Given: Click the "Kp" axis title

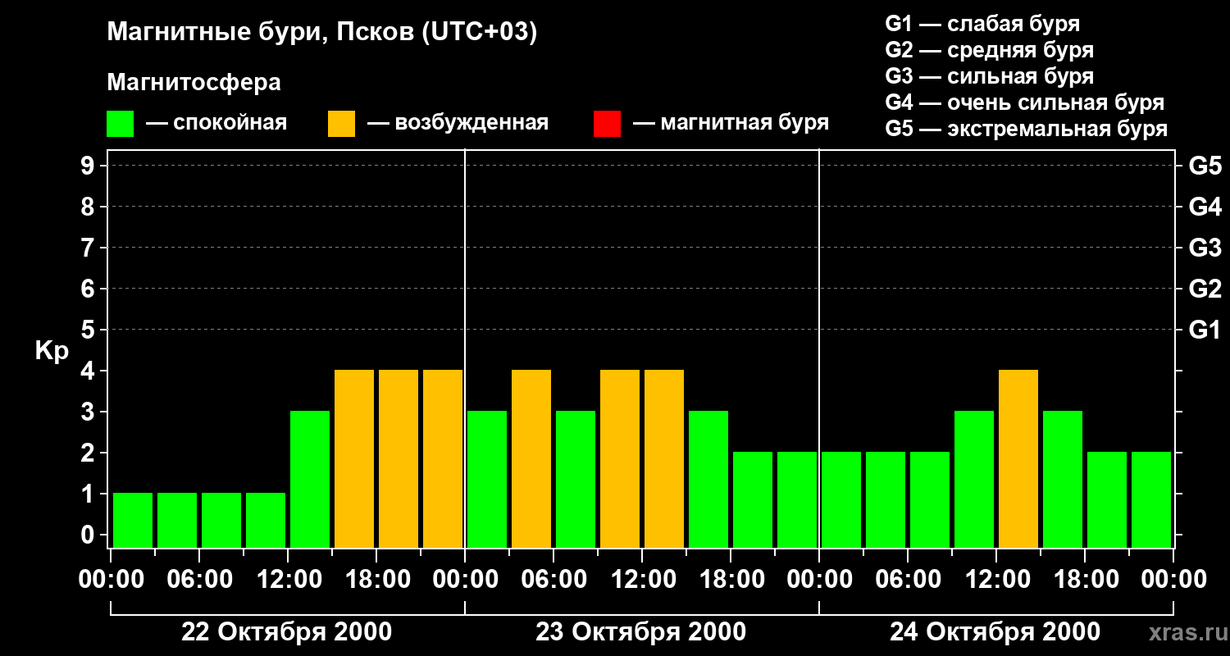Looking at the screenshot, I should [x=52, y=351].
